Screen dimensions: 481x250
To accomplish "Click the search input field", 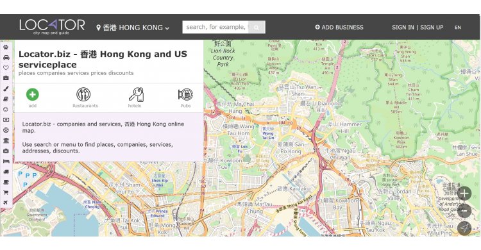I will click(215, 27).
